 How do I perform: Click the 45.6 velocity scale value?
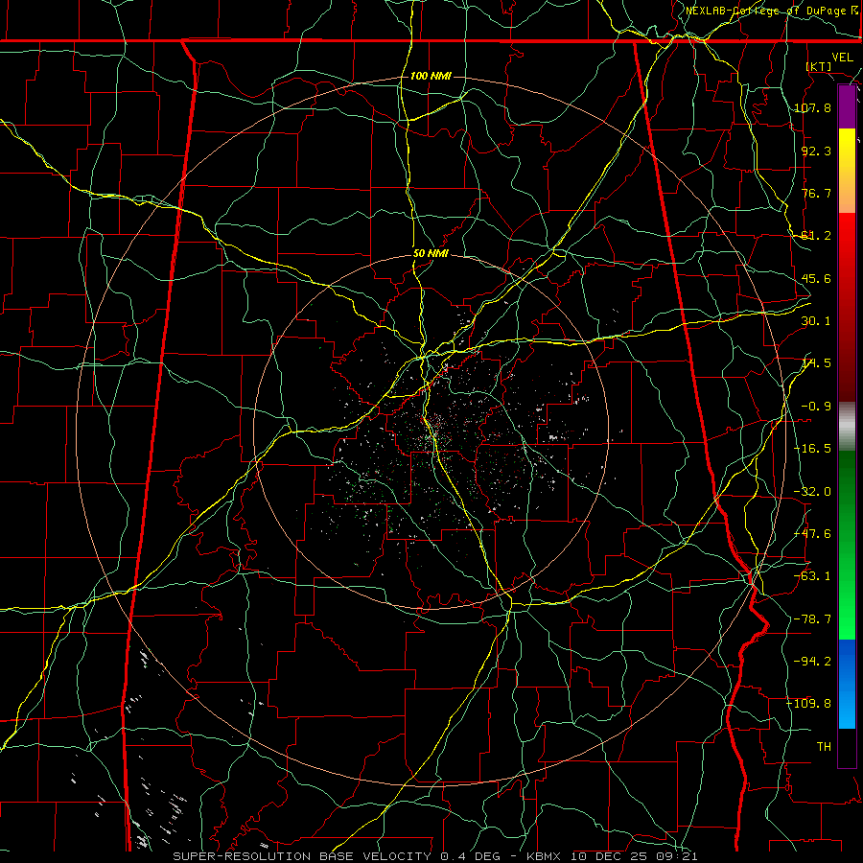tap(816, 278)
